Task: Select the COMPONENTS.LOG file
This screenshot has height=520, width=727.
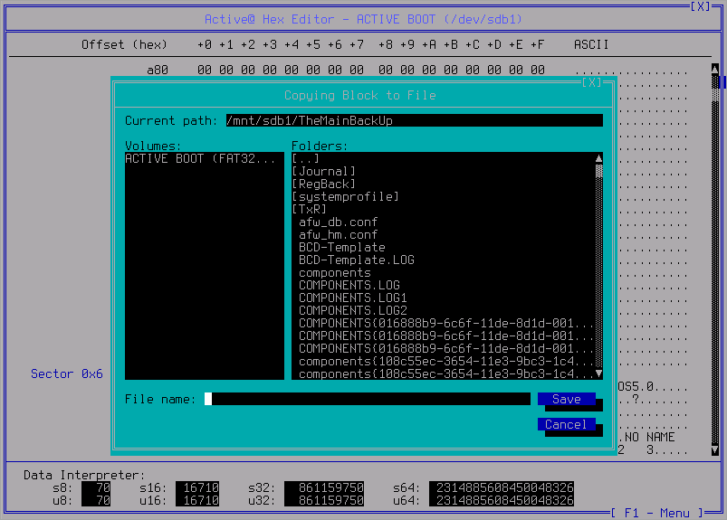Action: (x=349, y=285)
